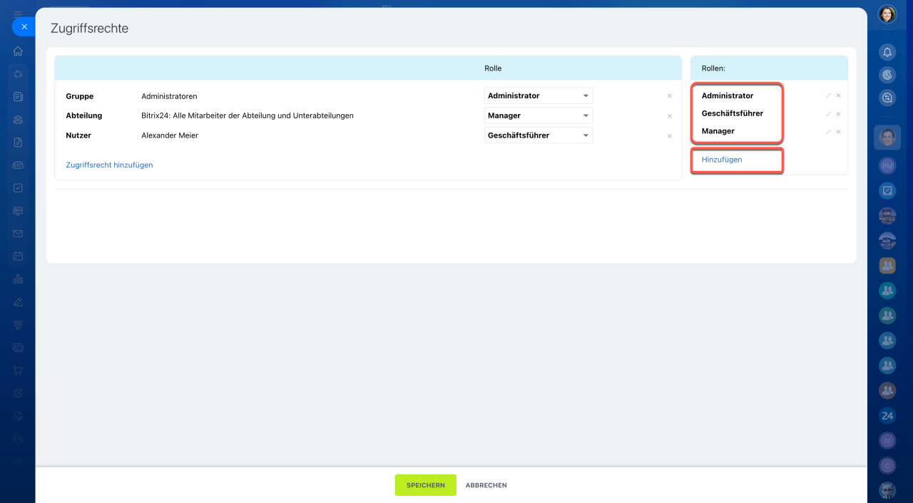Open user profile avatar at top right
Viewport: 913px width, 503px height.
pyautogui.click(x=887, y=14)
